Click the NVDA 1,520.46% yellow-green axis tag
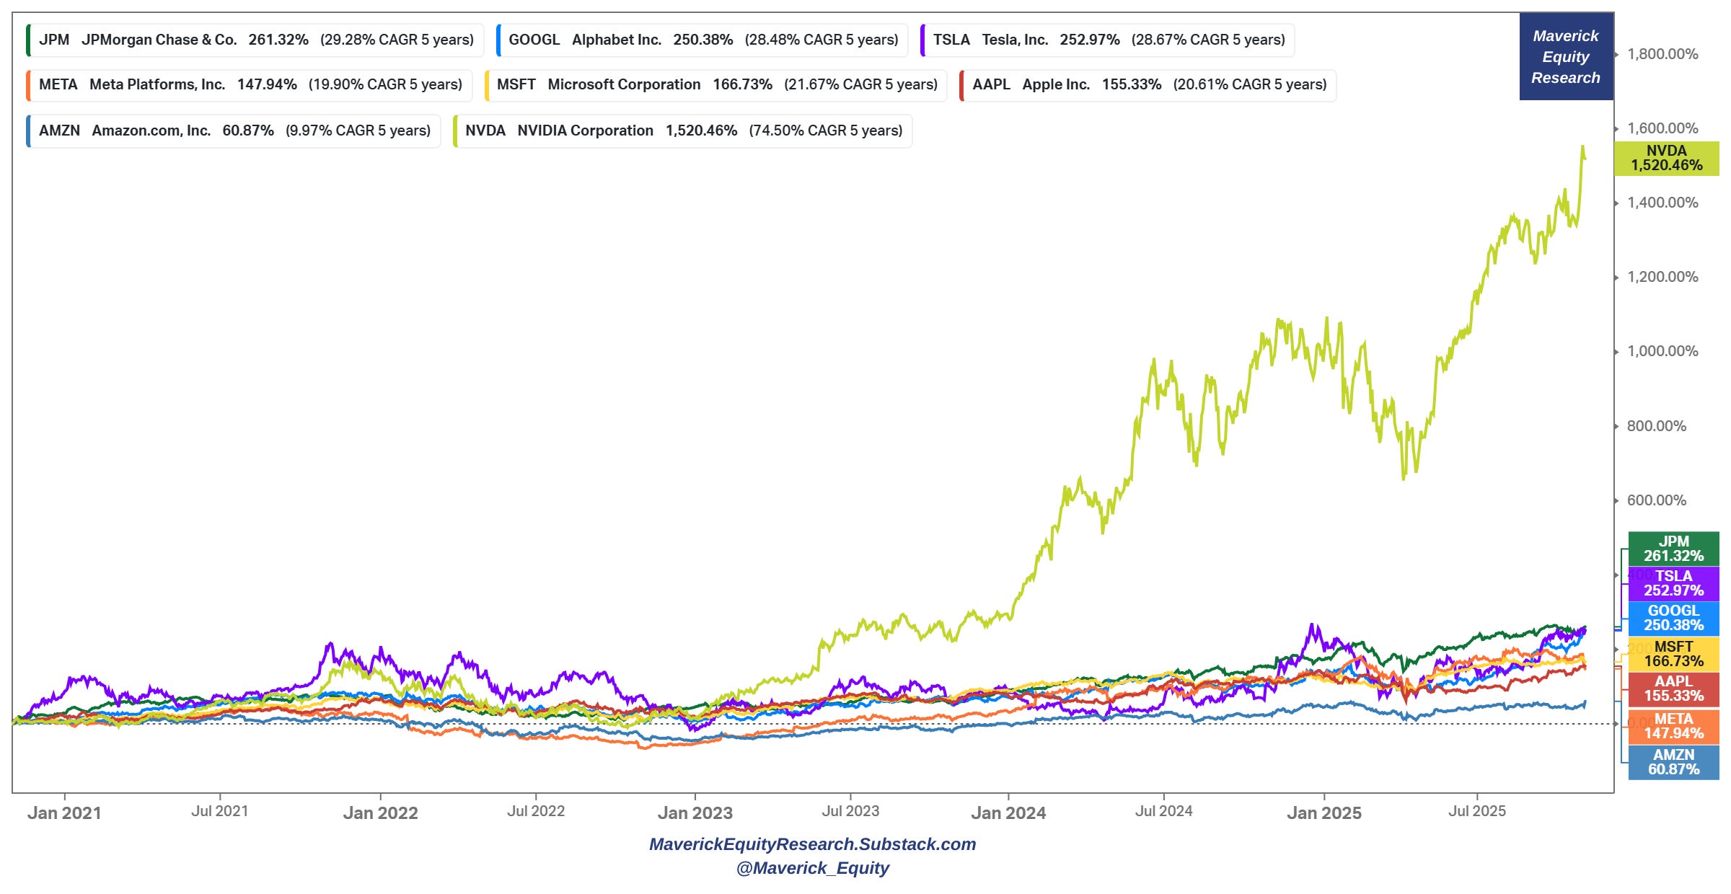Image resolution: width=1731 pixels, height=894 pixels. click(1666, 159)
